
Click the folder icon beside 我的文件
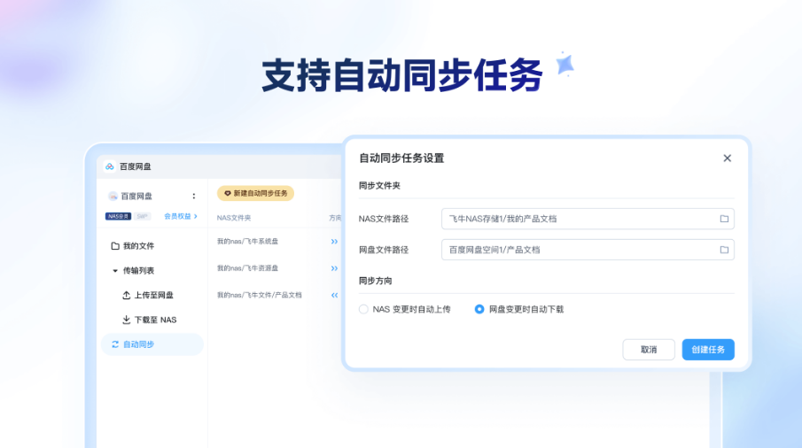point(115,246)
